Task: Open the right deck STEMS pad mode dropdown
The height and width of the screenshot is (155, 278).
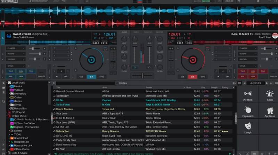Action: click(247, 66)
